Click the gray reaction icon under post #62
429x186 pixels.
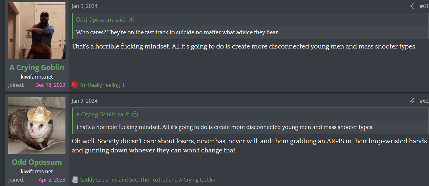[75, 180]
